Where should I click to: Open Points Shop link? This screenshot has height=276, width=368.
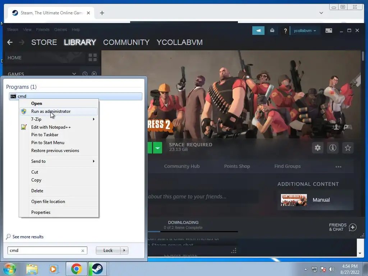click(x=237, y=166)
